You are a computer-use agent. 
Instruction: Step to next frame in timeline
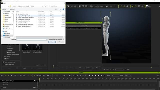click(x=98, y=75)
